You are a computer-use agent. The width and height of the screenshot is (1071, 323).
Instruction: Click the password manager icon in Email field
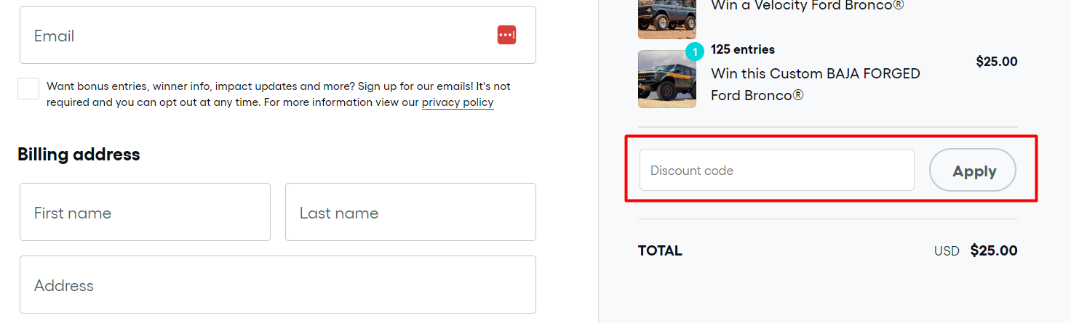[506, 35]
